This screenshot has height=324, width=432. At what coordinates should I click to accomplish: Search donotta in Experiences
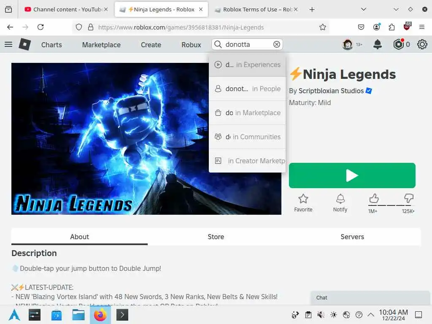(x=247, y=65)
